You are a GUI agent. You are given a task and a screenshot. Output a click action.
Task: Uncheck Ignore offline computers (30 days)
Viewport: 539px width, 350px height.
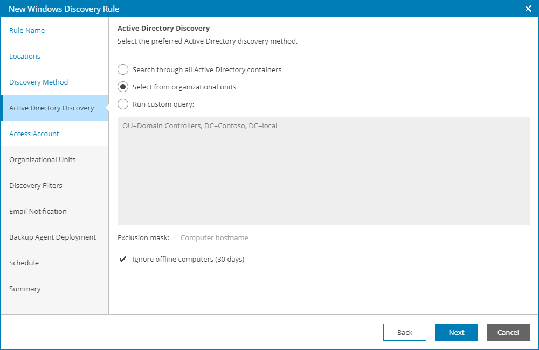tap(122, 259)
